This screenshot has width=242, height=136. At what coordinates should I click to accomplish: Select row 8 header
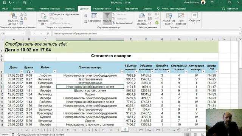[x=2, y=87]
